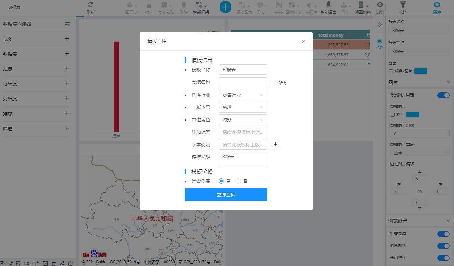Collapse the 数据集构建器 panel icon

pos(67,24)
